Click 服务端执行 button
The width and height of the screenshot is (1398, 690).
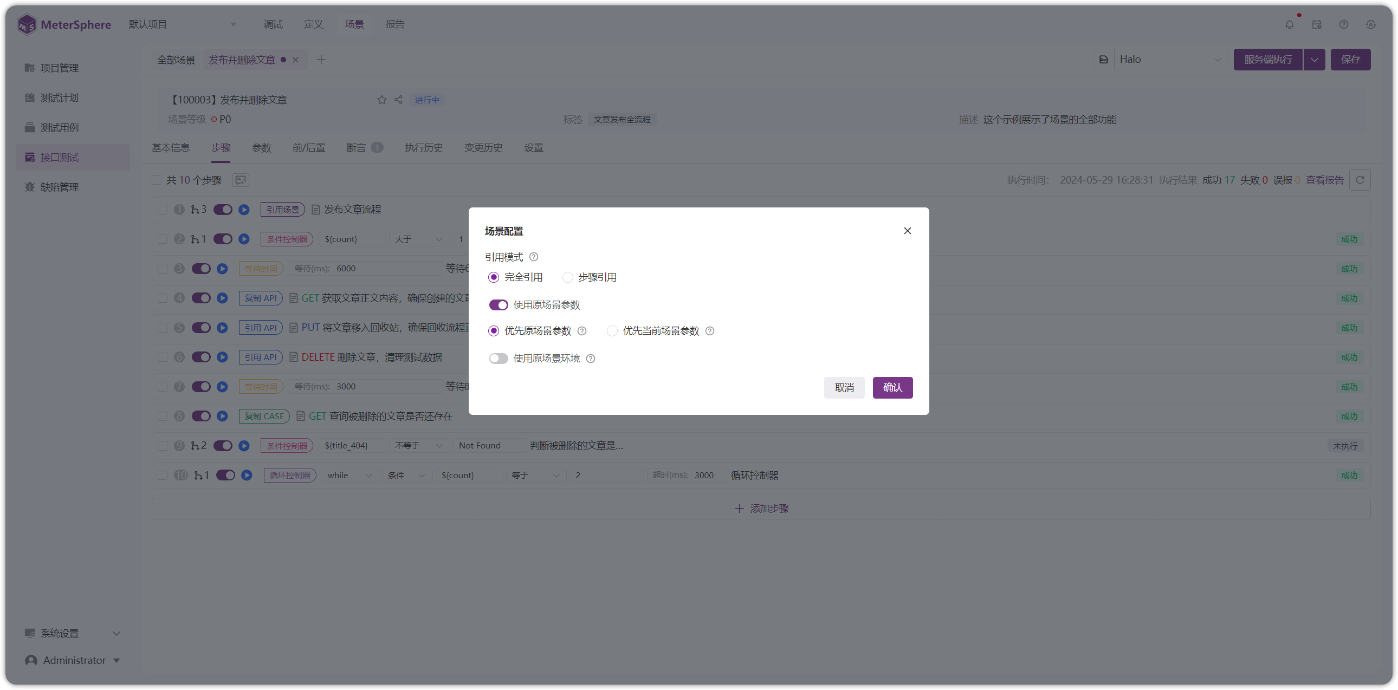click(1268, 60)
